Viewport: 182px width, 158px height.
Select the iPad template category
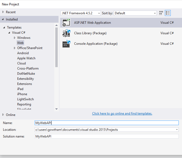[20, 89]
